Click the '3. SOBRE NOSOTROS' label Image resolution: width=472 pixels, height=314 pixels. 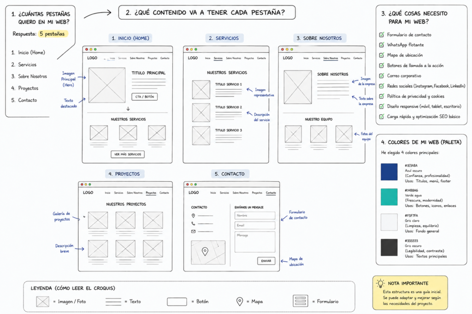(319, 38)
